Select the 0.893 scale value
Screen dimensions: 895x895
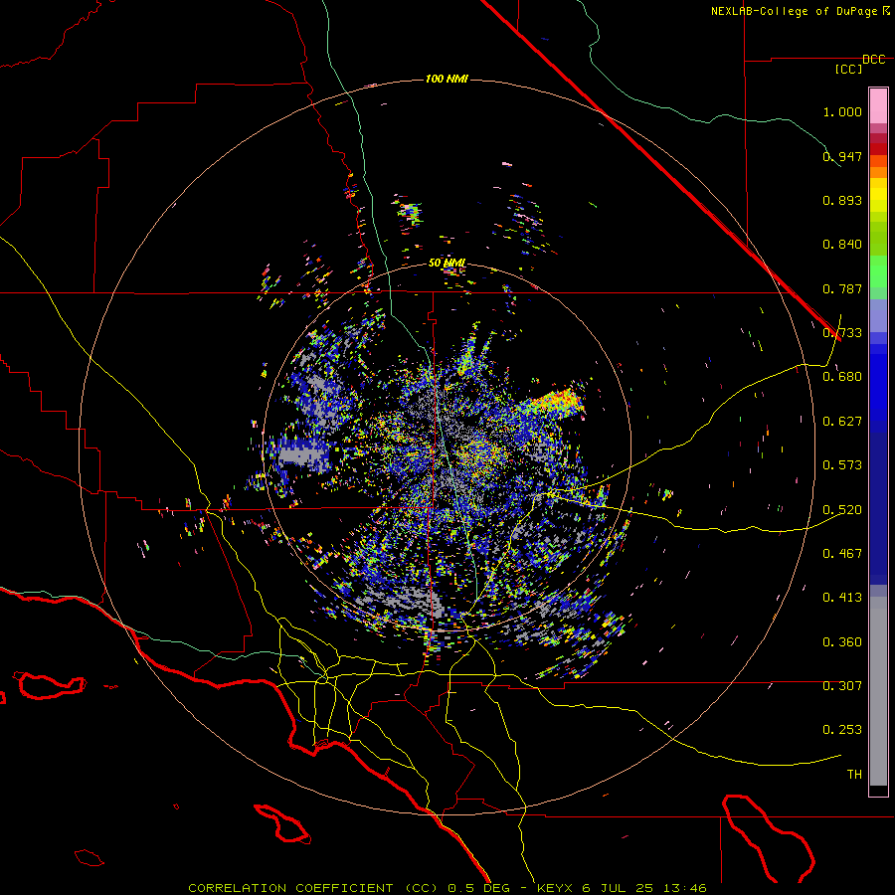842,200
